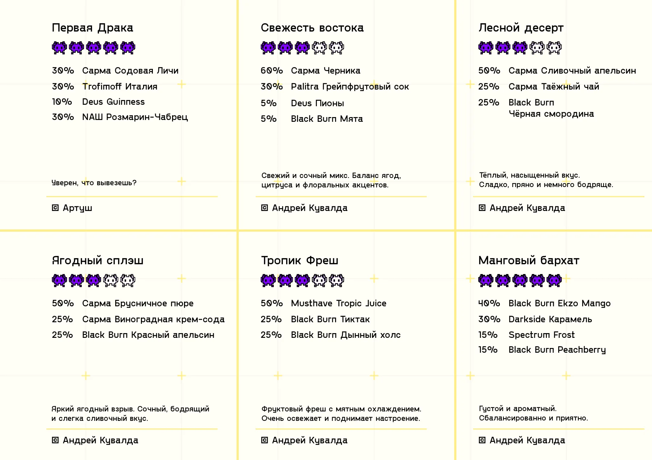
Task: Click the Instagram icon on Манговый бархат card
Action: tap(482, 440)
